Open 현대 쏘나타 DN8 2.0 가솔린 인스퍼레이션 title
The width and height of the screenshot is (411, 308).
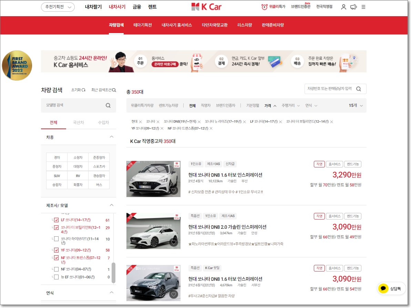(227, 227)
